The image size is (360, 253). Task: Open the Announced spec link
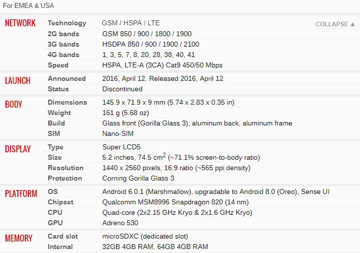[x=67, y=78]
